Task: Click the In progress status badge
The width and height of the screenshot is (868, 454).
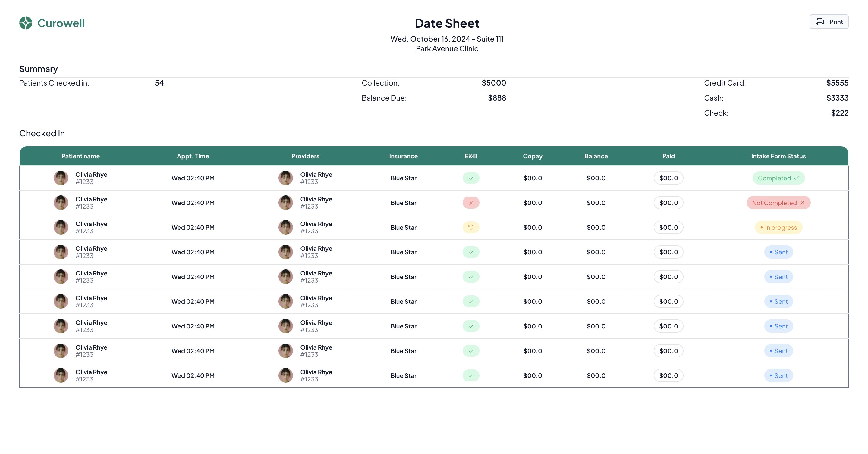Action: [x=778, y=228]
